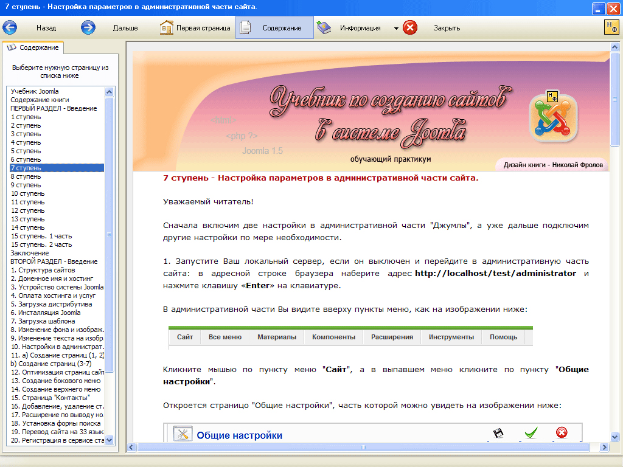Image resolution: width=623 pixels, height=467 pixels.
Task: Click the localhost/test/administrator address text
Action: (495, 273)
